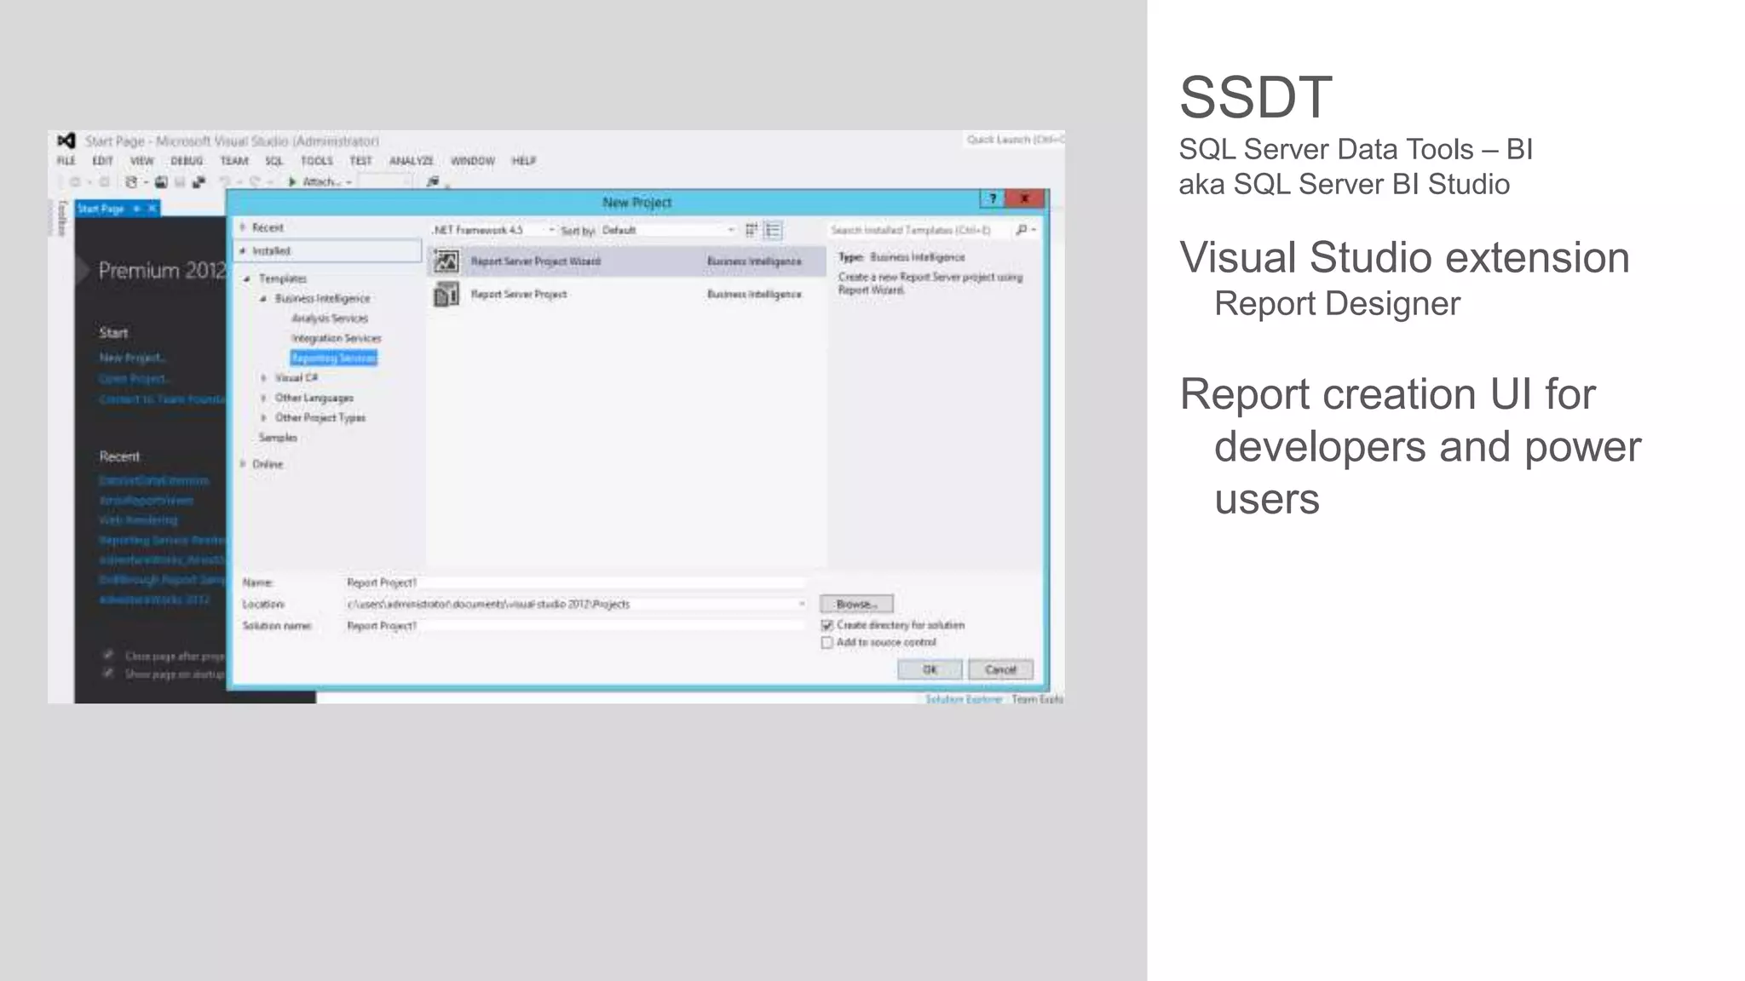
Task: Open the TOOLS menu
Action: [317, 161]
